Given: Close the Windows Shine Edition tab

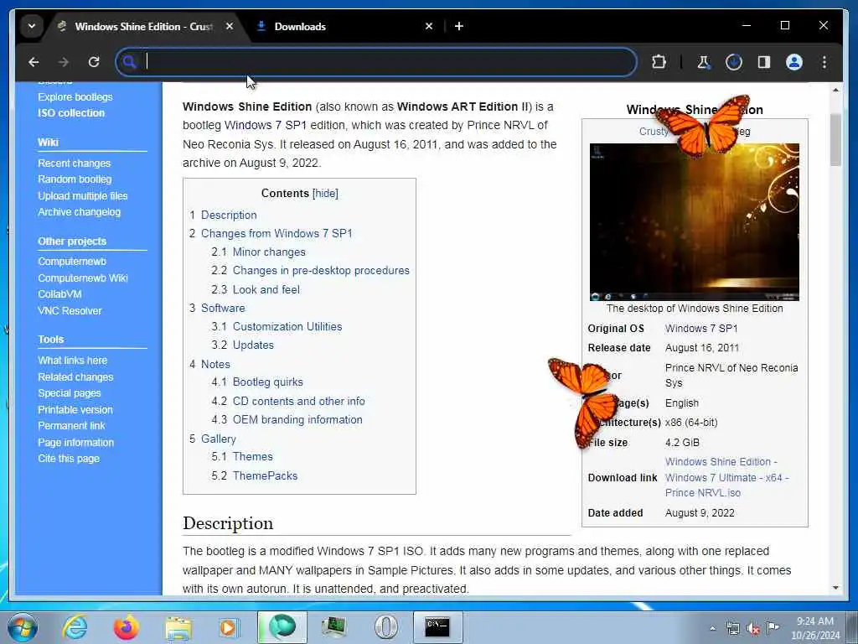Looking at the screenshot, I should 230,26.
